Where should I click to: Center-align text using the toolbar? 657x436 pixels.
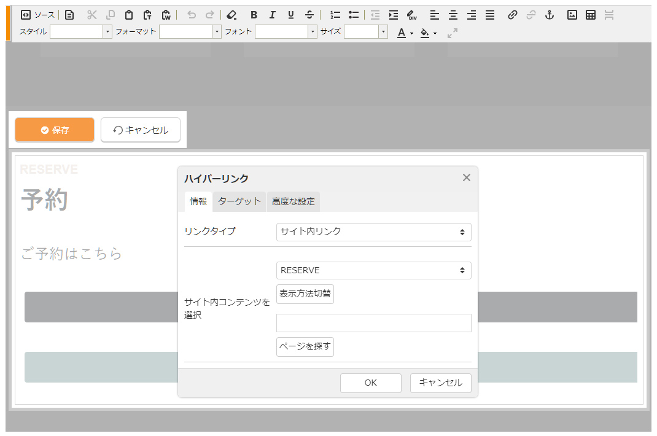click(453, 15)
